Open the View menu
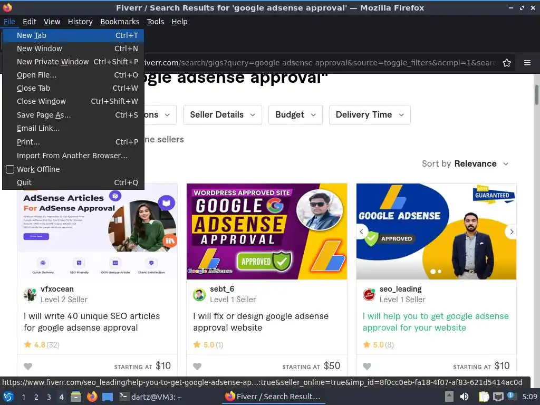540x405 pixels. pyautogui.click(x=52, y=22)
